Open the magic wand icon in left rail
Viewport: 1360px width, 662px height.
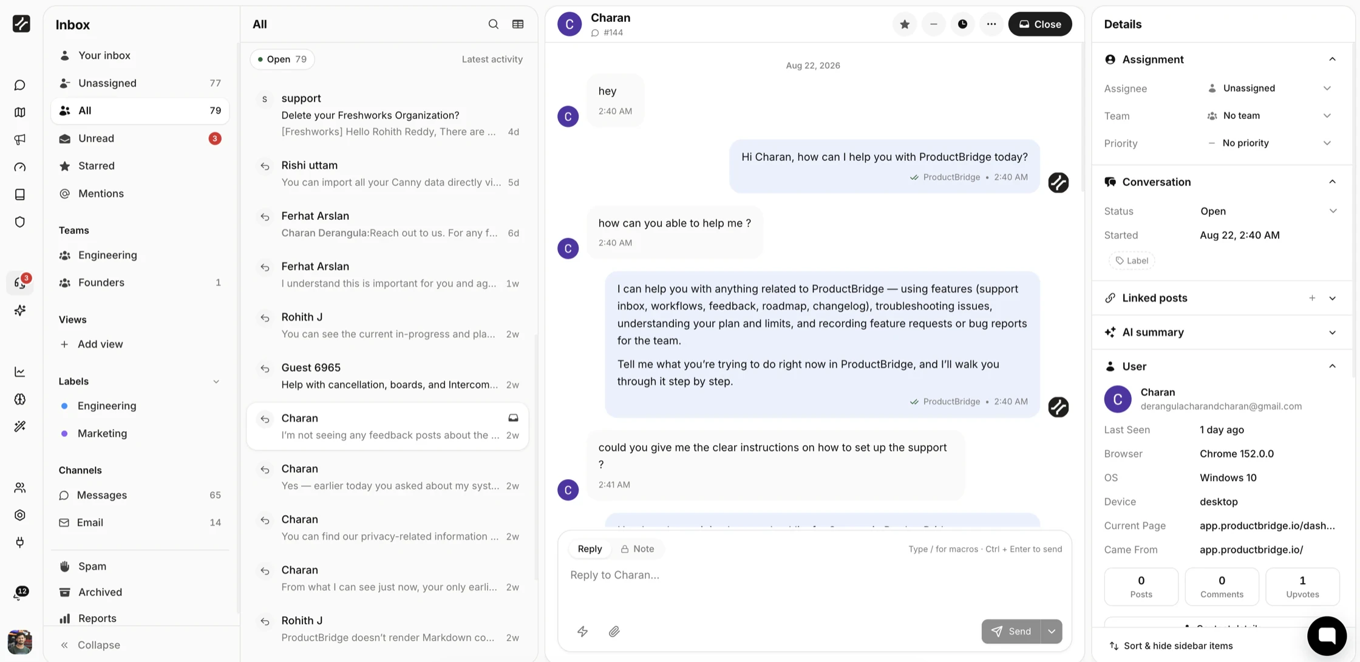20,426
